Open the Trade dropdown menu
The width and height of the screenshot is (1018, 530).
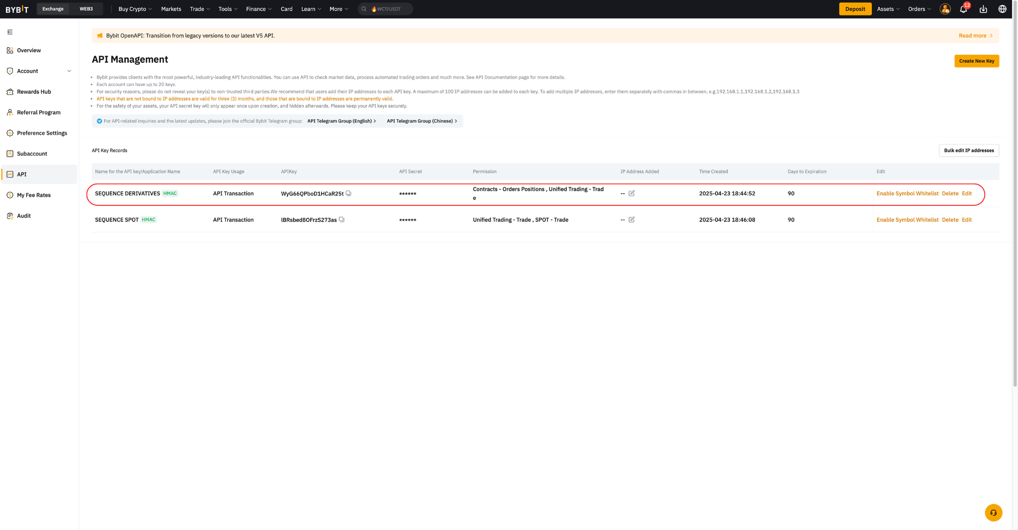tap(200, 9)
